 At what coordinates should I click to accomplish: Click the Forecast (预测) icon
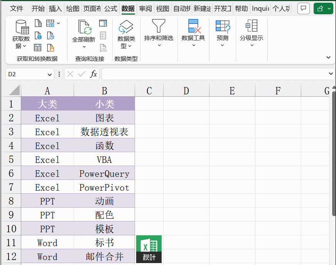click(x=223, y=27)
